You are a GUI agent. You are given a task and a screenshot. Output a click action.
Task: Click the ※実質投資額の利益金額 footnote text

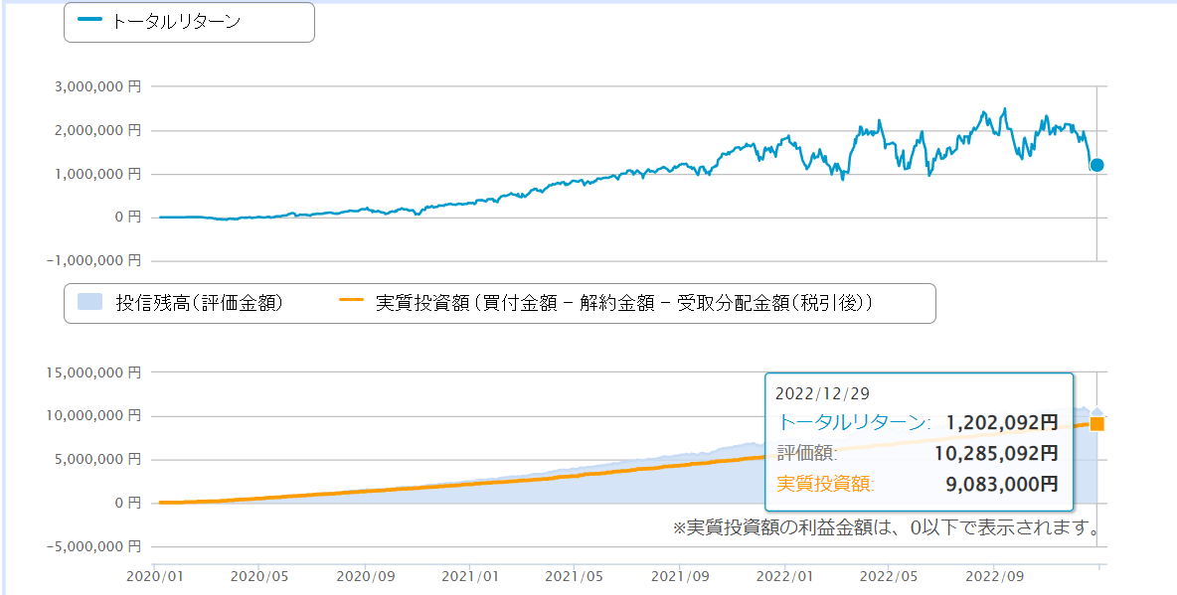[886, 528]
